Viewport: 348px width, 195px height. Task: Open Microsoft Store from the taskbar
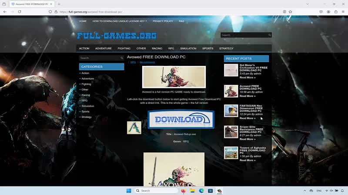click(211, 191)
